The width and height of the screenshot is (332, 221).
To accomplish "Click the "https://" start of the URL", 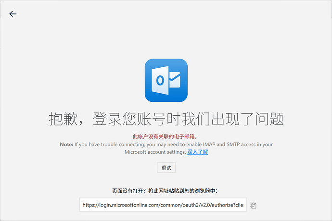I will tap(89, 205).
